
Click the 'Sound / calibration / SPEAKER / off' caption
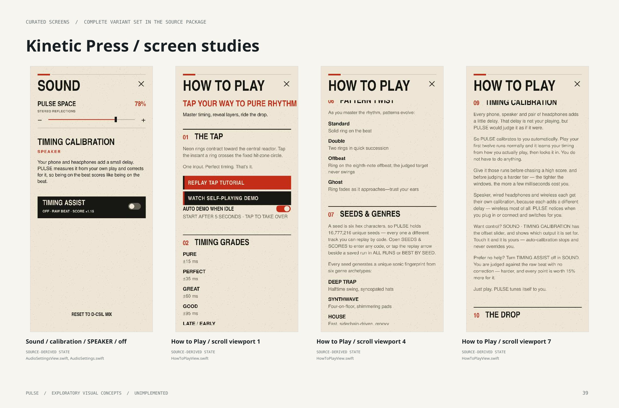click(x=76, y=341)
